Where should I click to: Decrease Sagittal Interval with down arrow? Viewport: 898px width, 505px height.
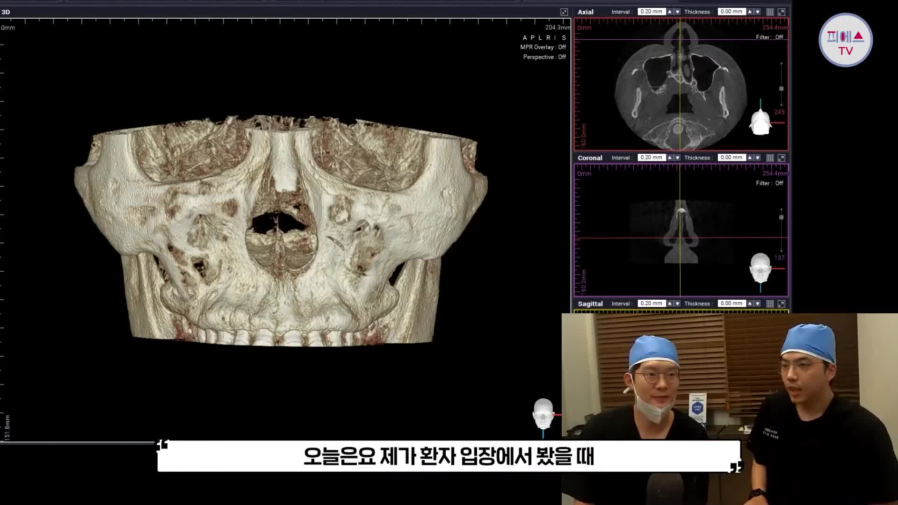point(677,303)
